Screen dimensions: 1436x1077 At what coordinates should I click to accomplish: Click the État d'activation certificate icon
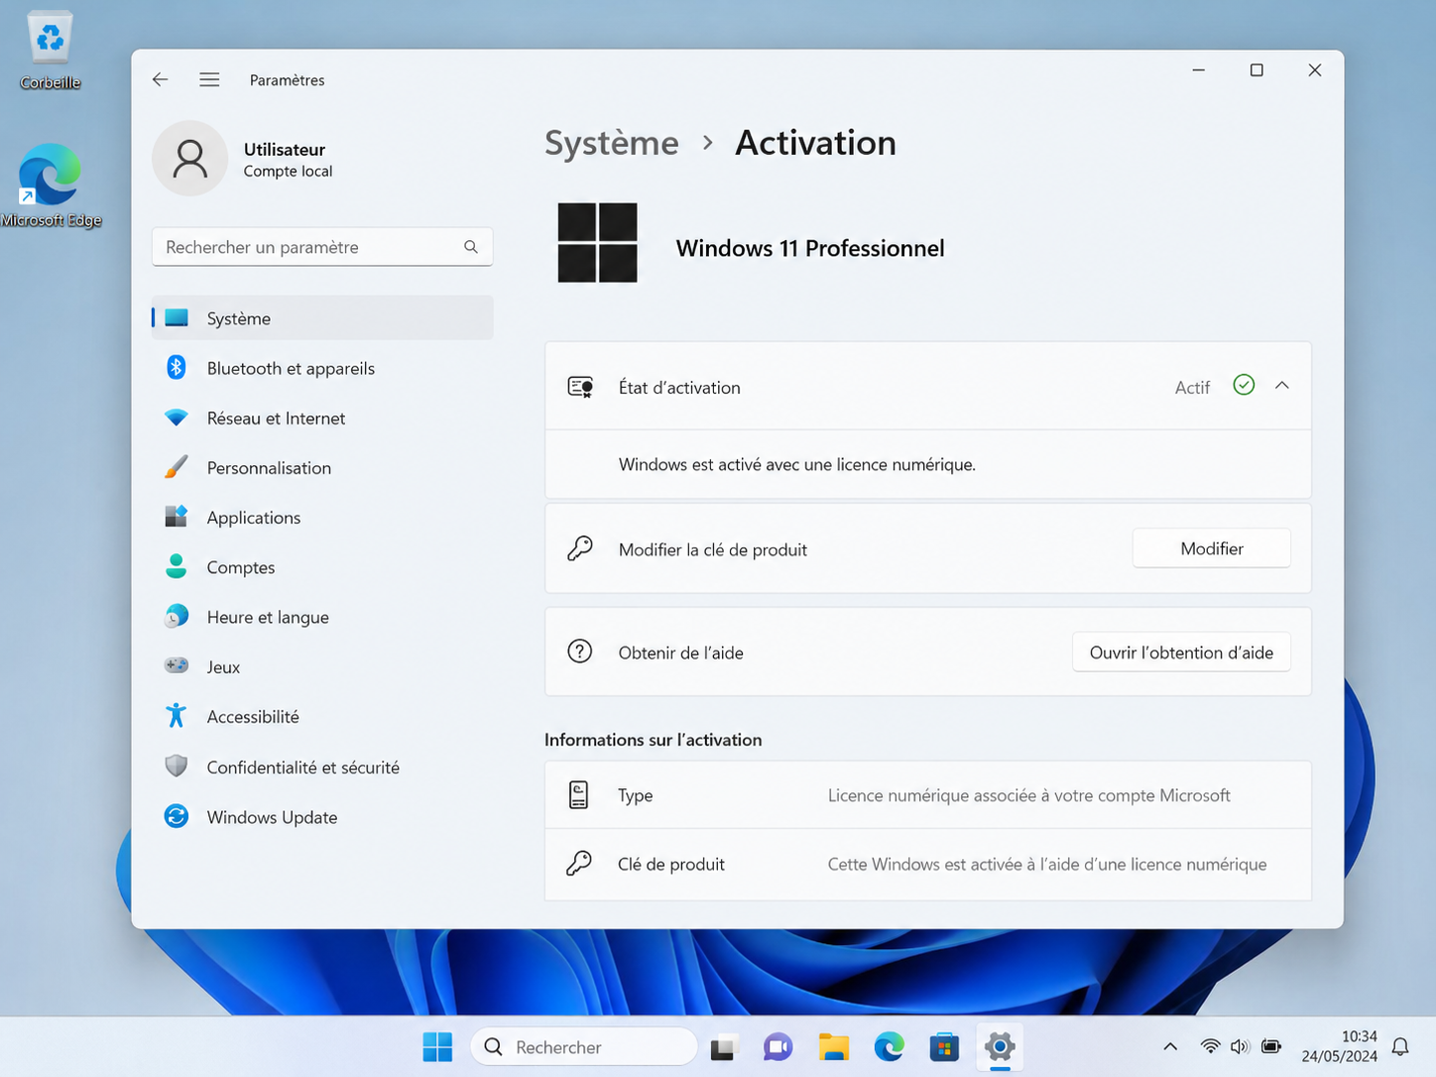pyautogui.click(x=580, y=387)
